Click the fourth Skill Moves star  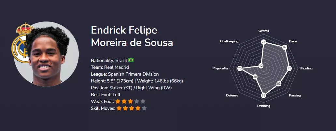138,108
